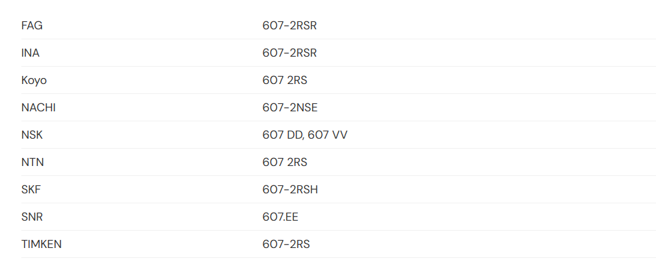This screenshot has width=656, height=274.
Task: Select the SNR brand cell
Action: 32,217
